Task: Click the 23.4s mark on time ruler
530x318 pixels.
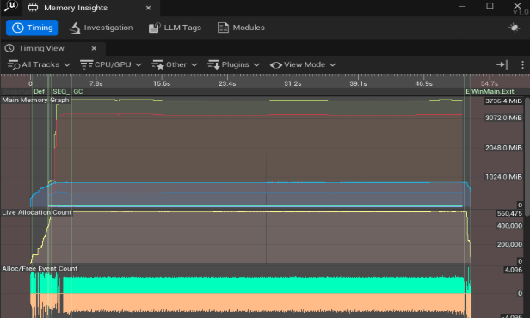Action: [227, 83]
